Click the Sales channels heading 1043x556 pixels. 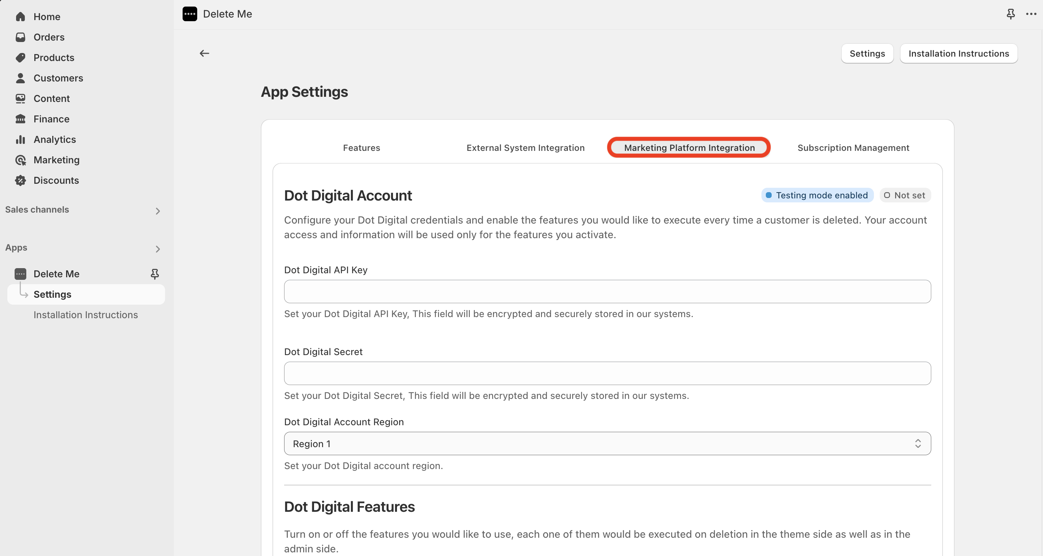coord(37,209)
